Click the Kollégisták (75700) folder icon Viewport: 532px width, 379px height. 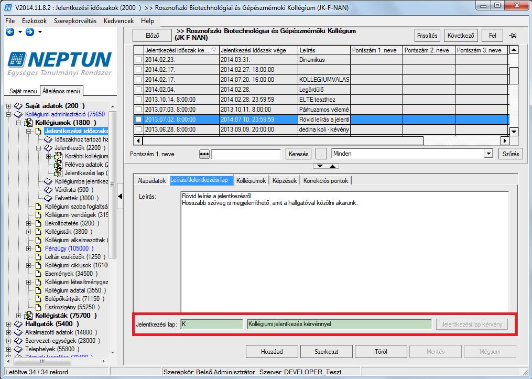(29, 316)
